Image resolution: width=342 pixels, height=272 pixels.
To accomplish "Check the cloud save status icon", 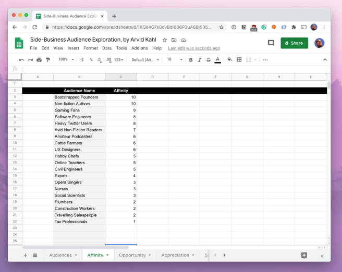I will pos(184,40).
